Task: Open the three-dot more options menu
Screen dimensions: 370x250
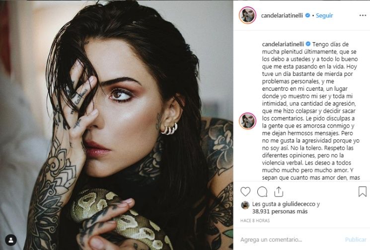Action: pyautogui.click(x=363, y=15)
